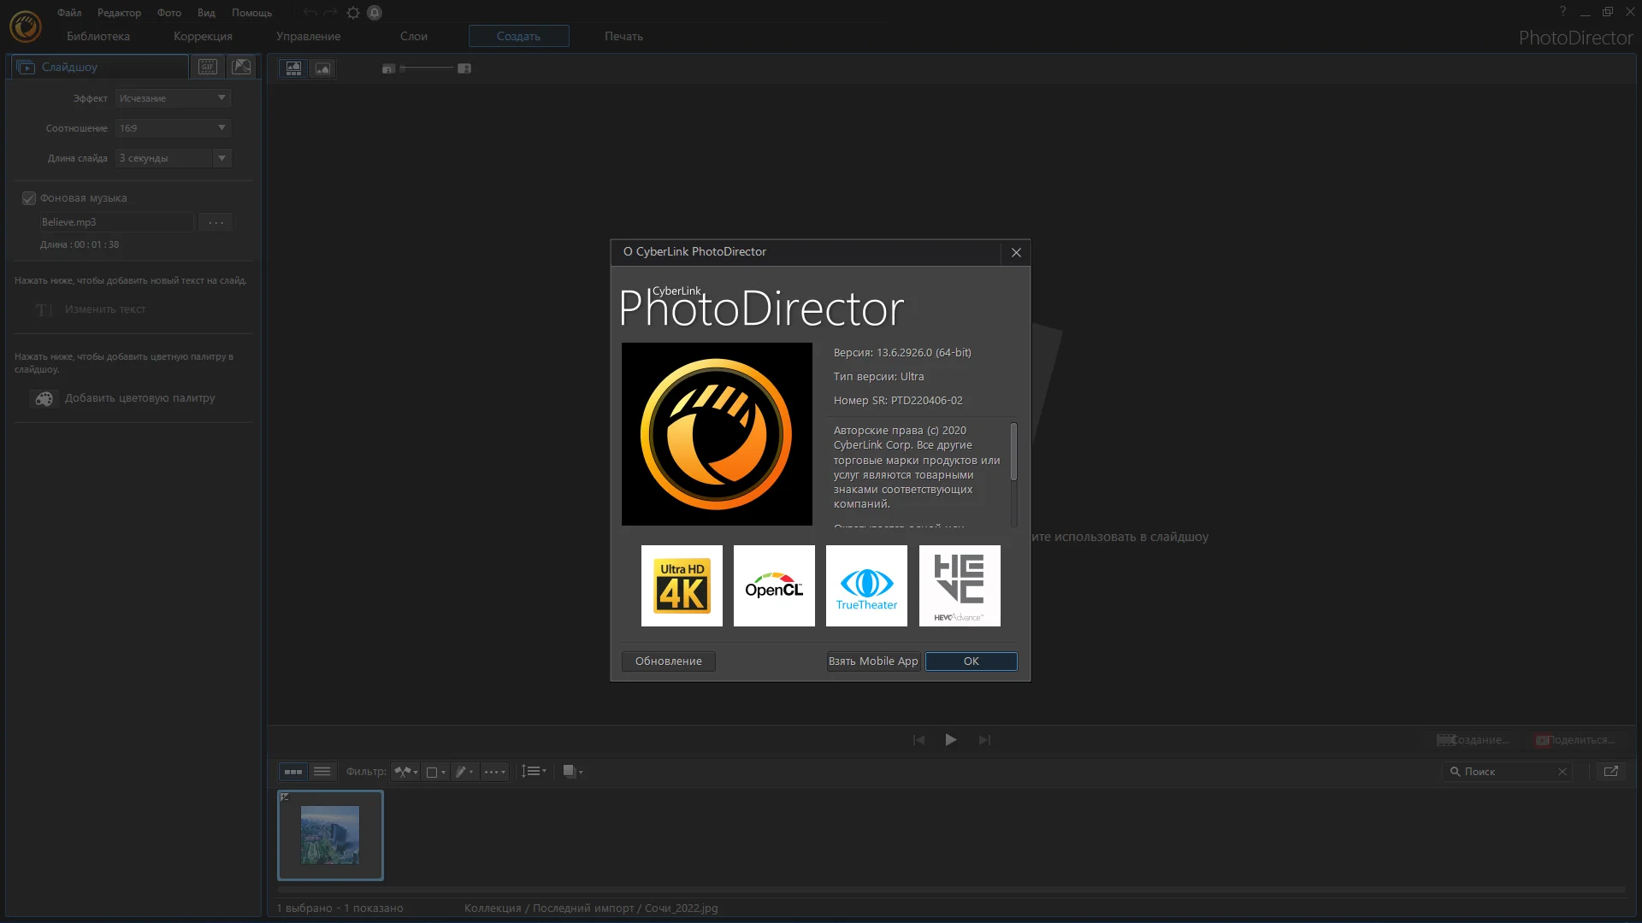Browse music file with ellipsis button
This screenshot has width=1642, height=923.
(x=216, y=222)
